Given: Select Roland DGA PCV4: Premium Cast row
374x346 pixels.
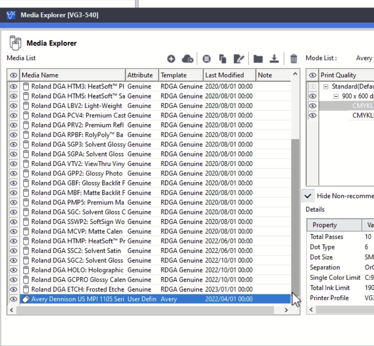Looking at the screenshot, I should [x=155, y=115].
